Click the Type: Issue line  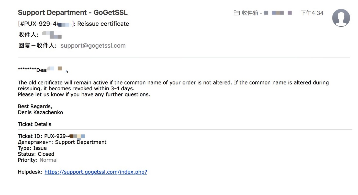pos(32,148)
